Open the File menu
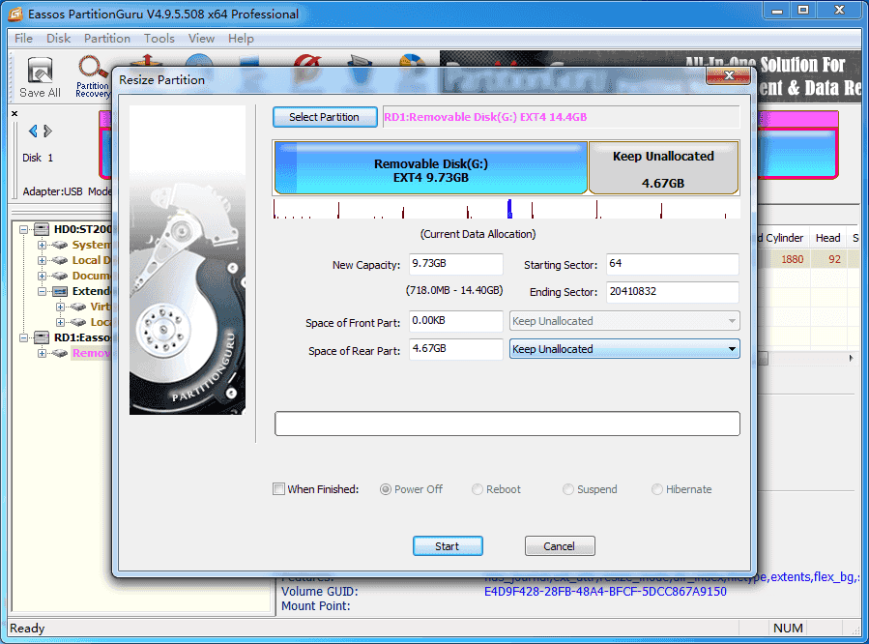 coord(23,39)
